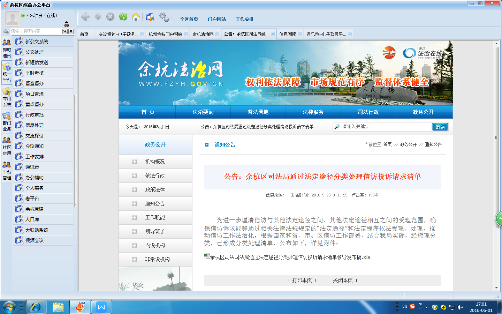Go back using the left arrow icon
This screenshot has height=314, width=502.
(x=85, y=17)
